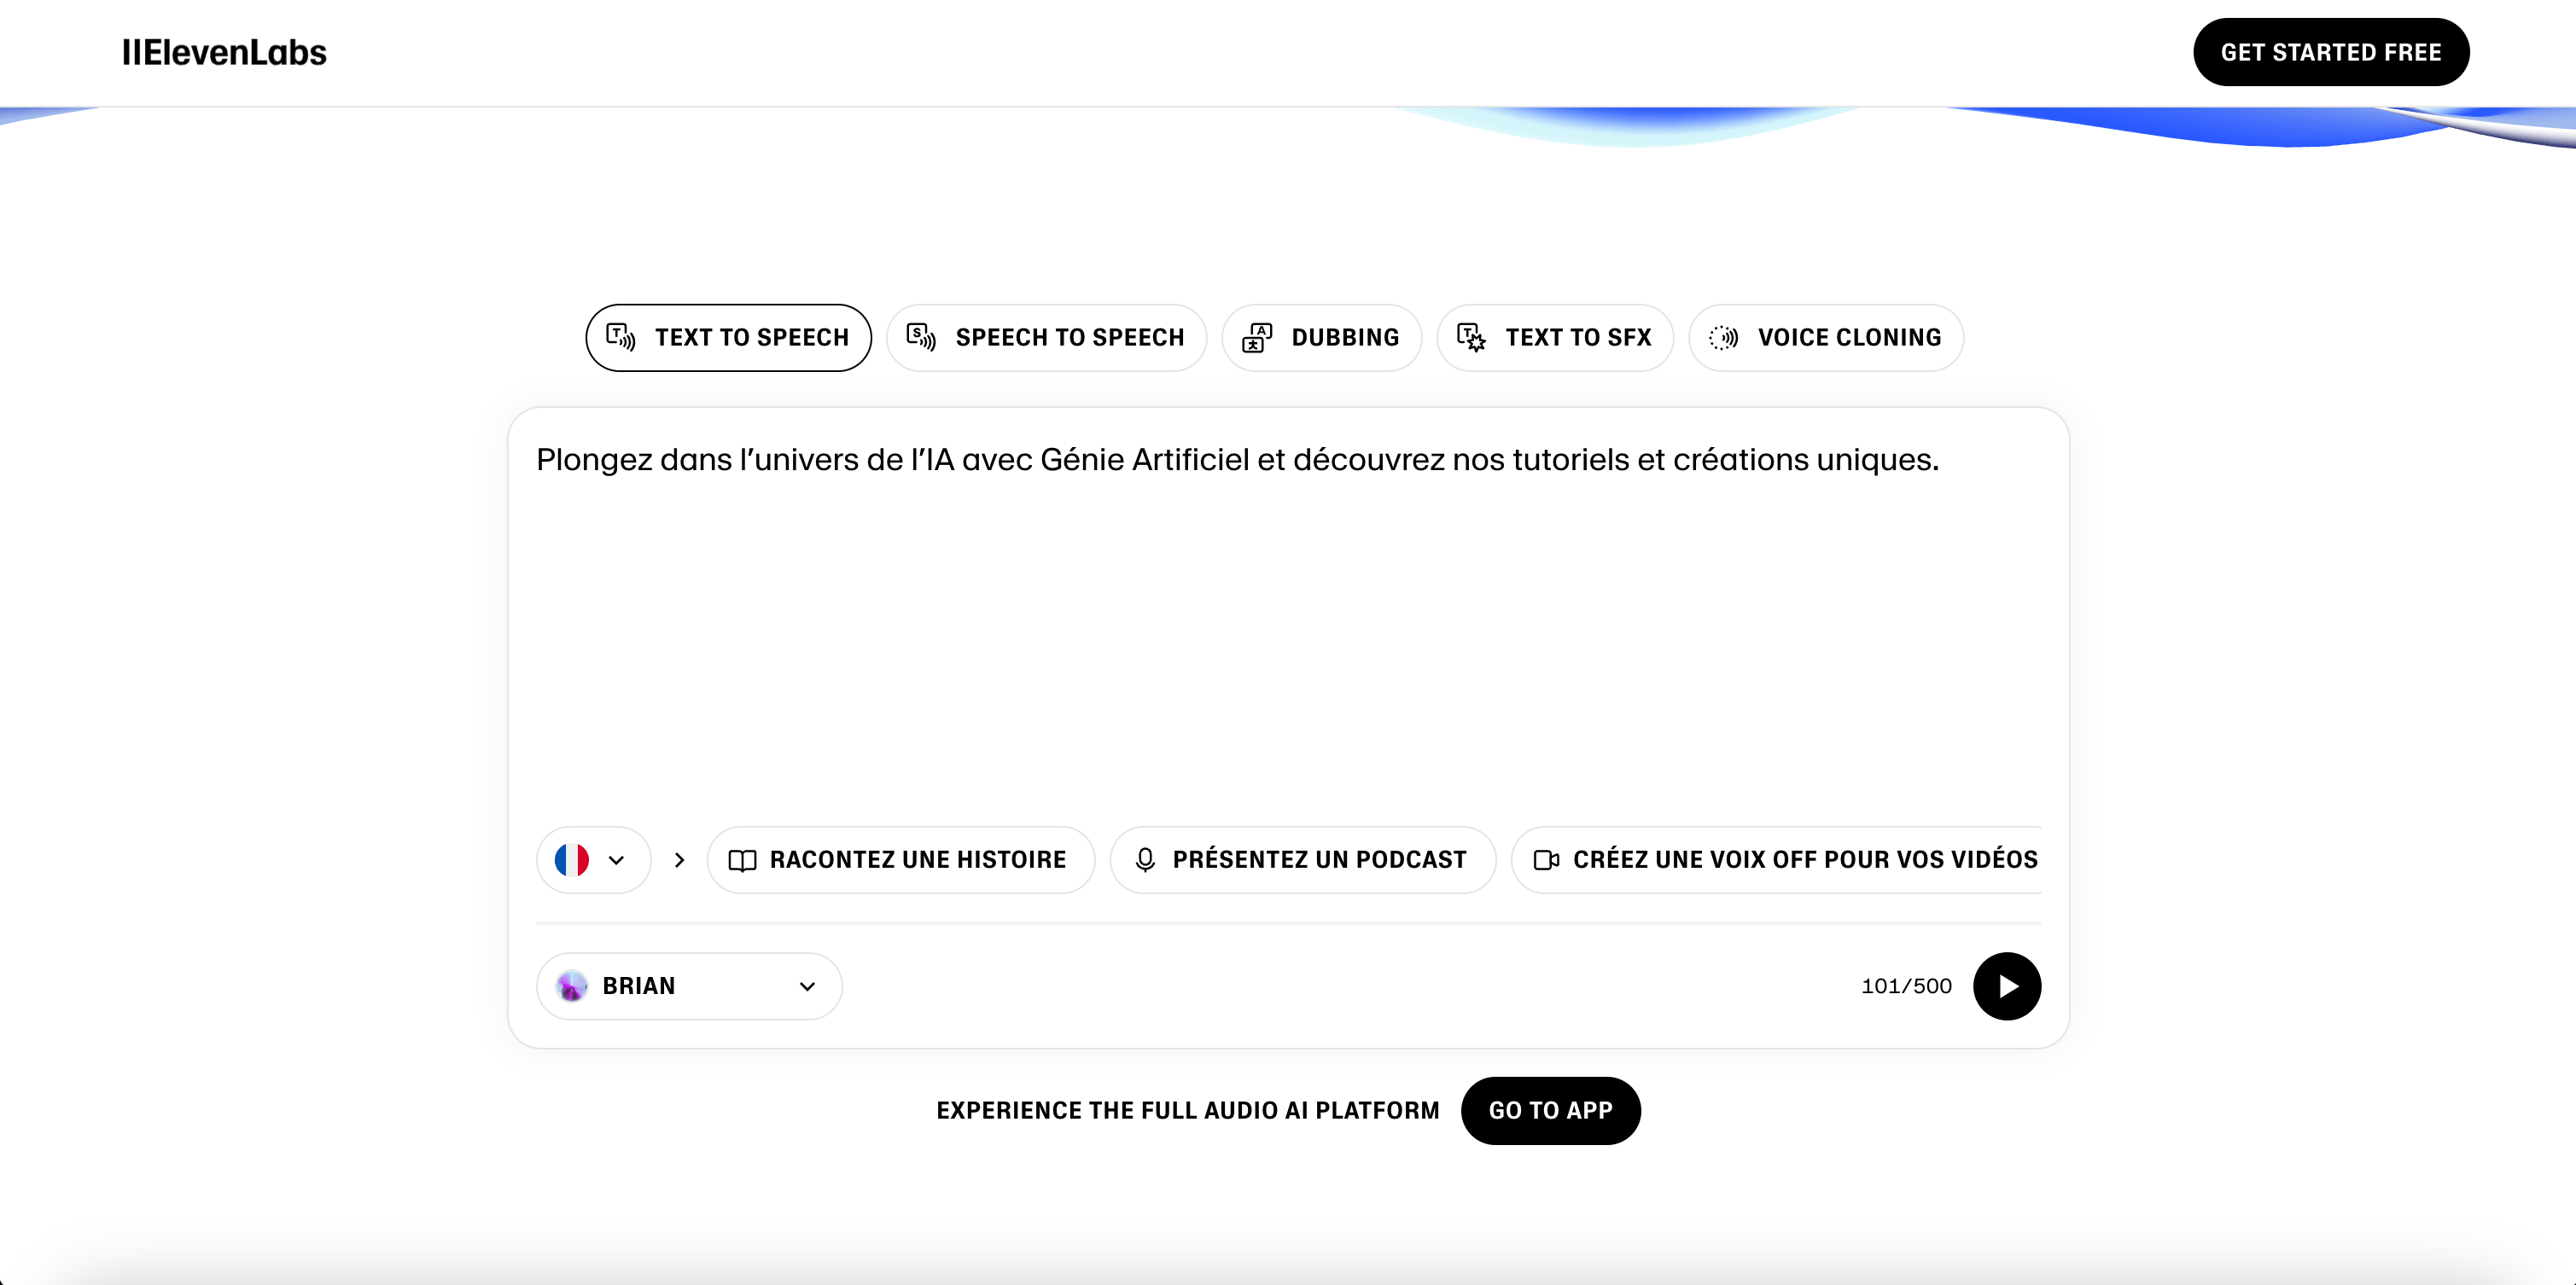Select the Text to Speech tab
Viewport: 2576px width, 1285px height.
[728, 338]
